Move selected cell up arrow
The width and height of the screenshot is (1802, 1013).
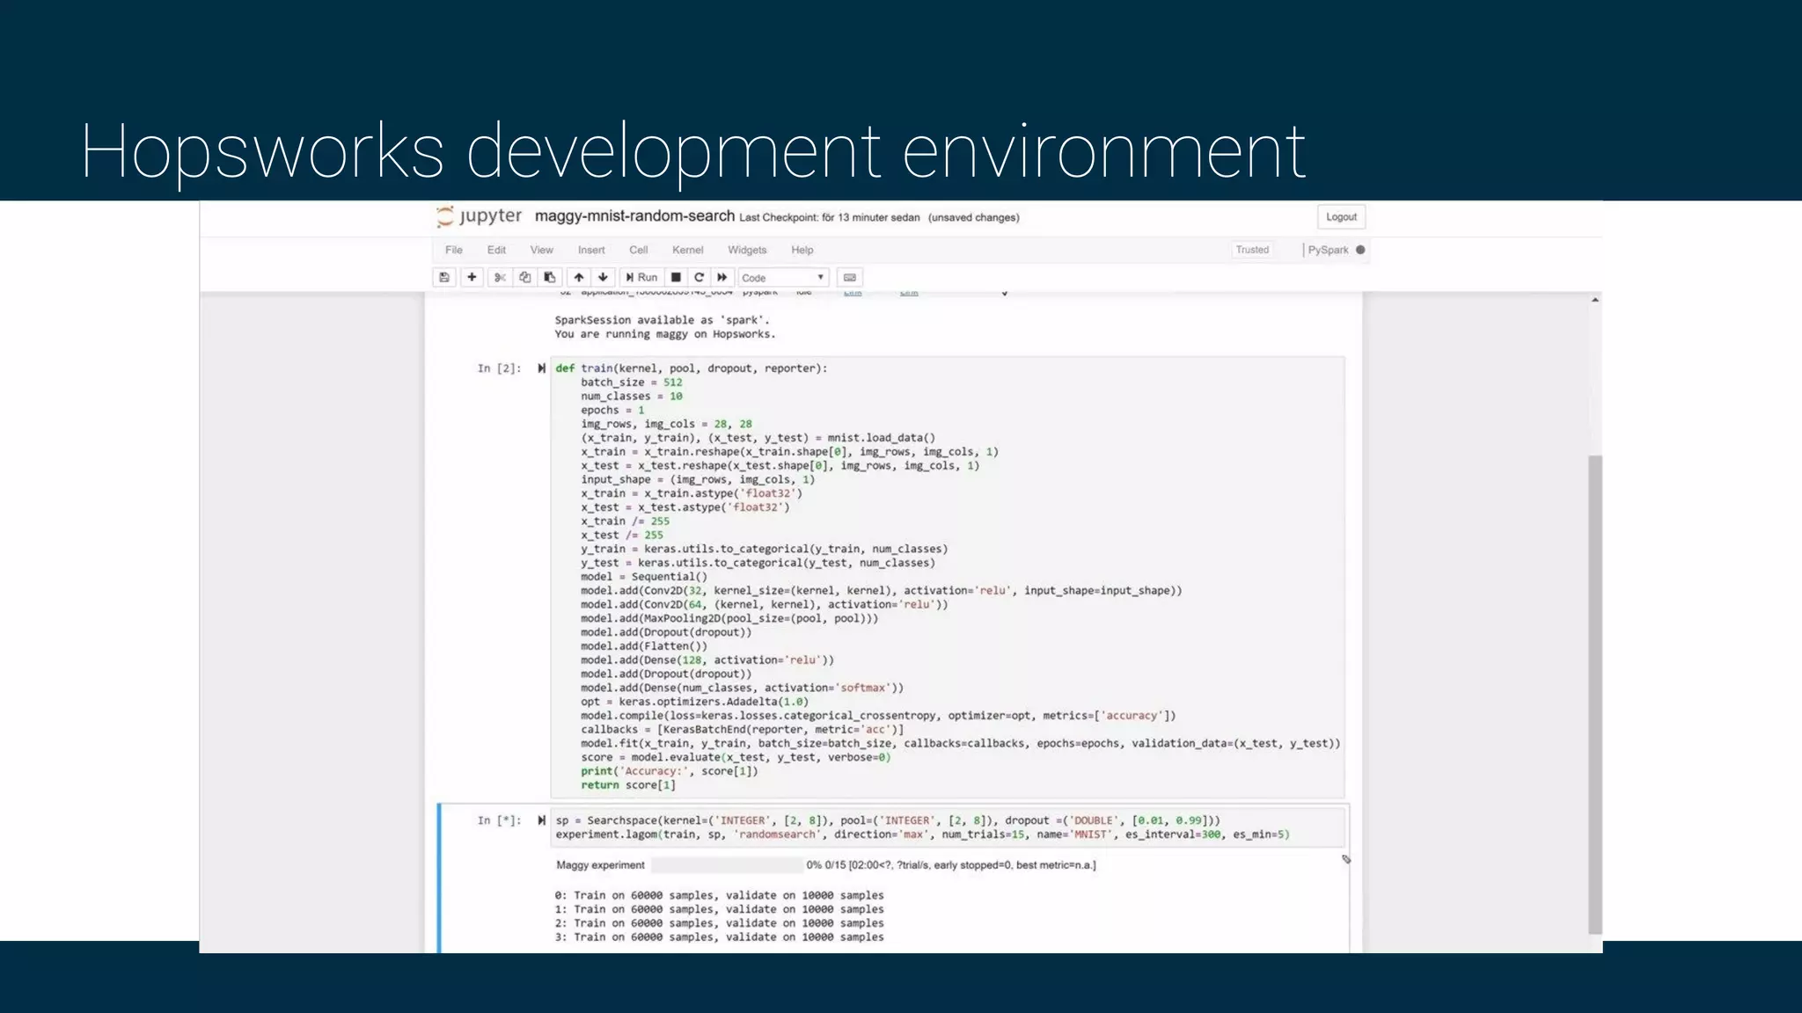578,277
